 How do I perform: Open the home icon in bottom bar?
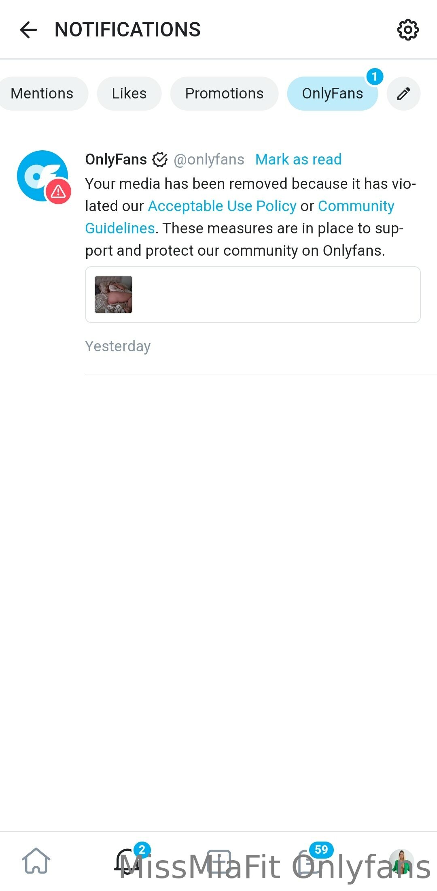click(36, 861)
